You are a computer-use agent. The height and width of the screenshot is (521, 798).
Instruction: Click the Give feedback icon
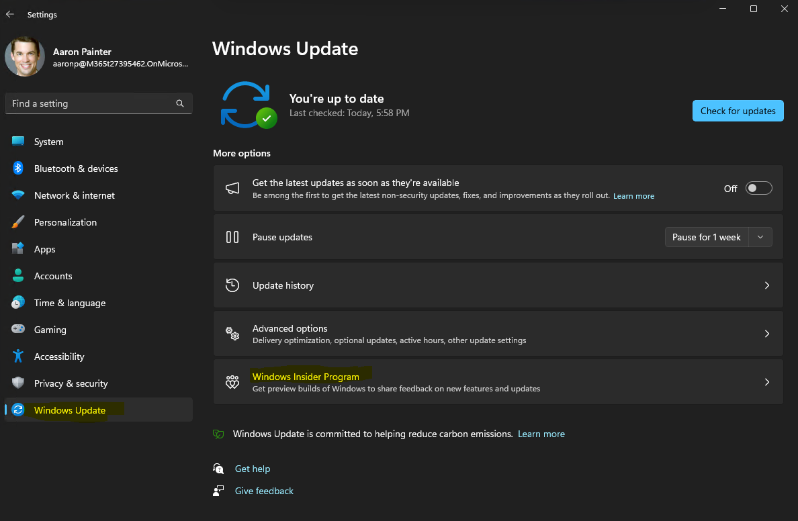[x=218, y=491]
